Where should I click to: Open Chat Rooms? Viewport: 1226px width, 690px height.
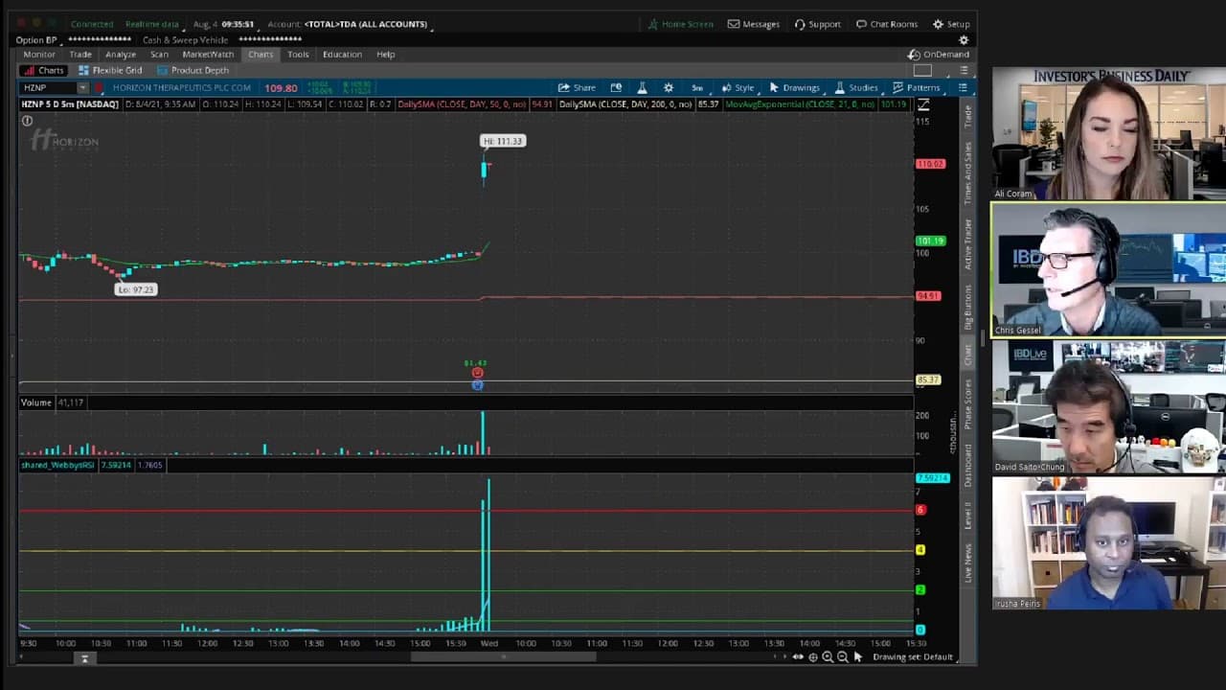(x=886, y=24)
